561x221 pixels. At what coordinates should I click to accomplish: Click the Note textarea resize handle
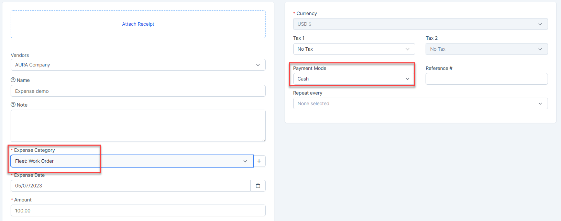[264, 140]
